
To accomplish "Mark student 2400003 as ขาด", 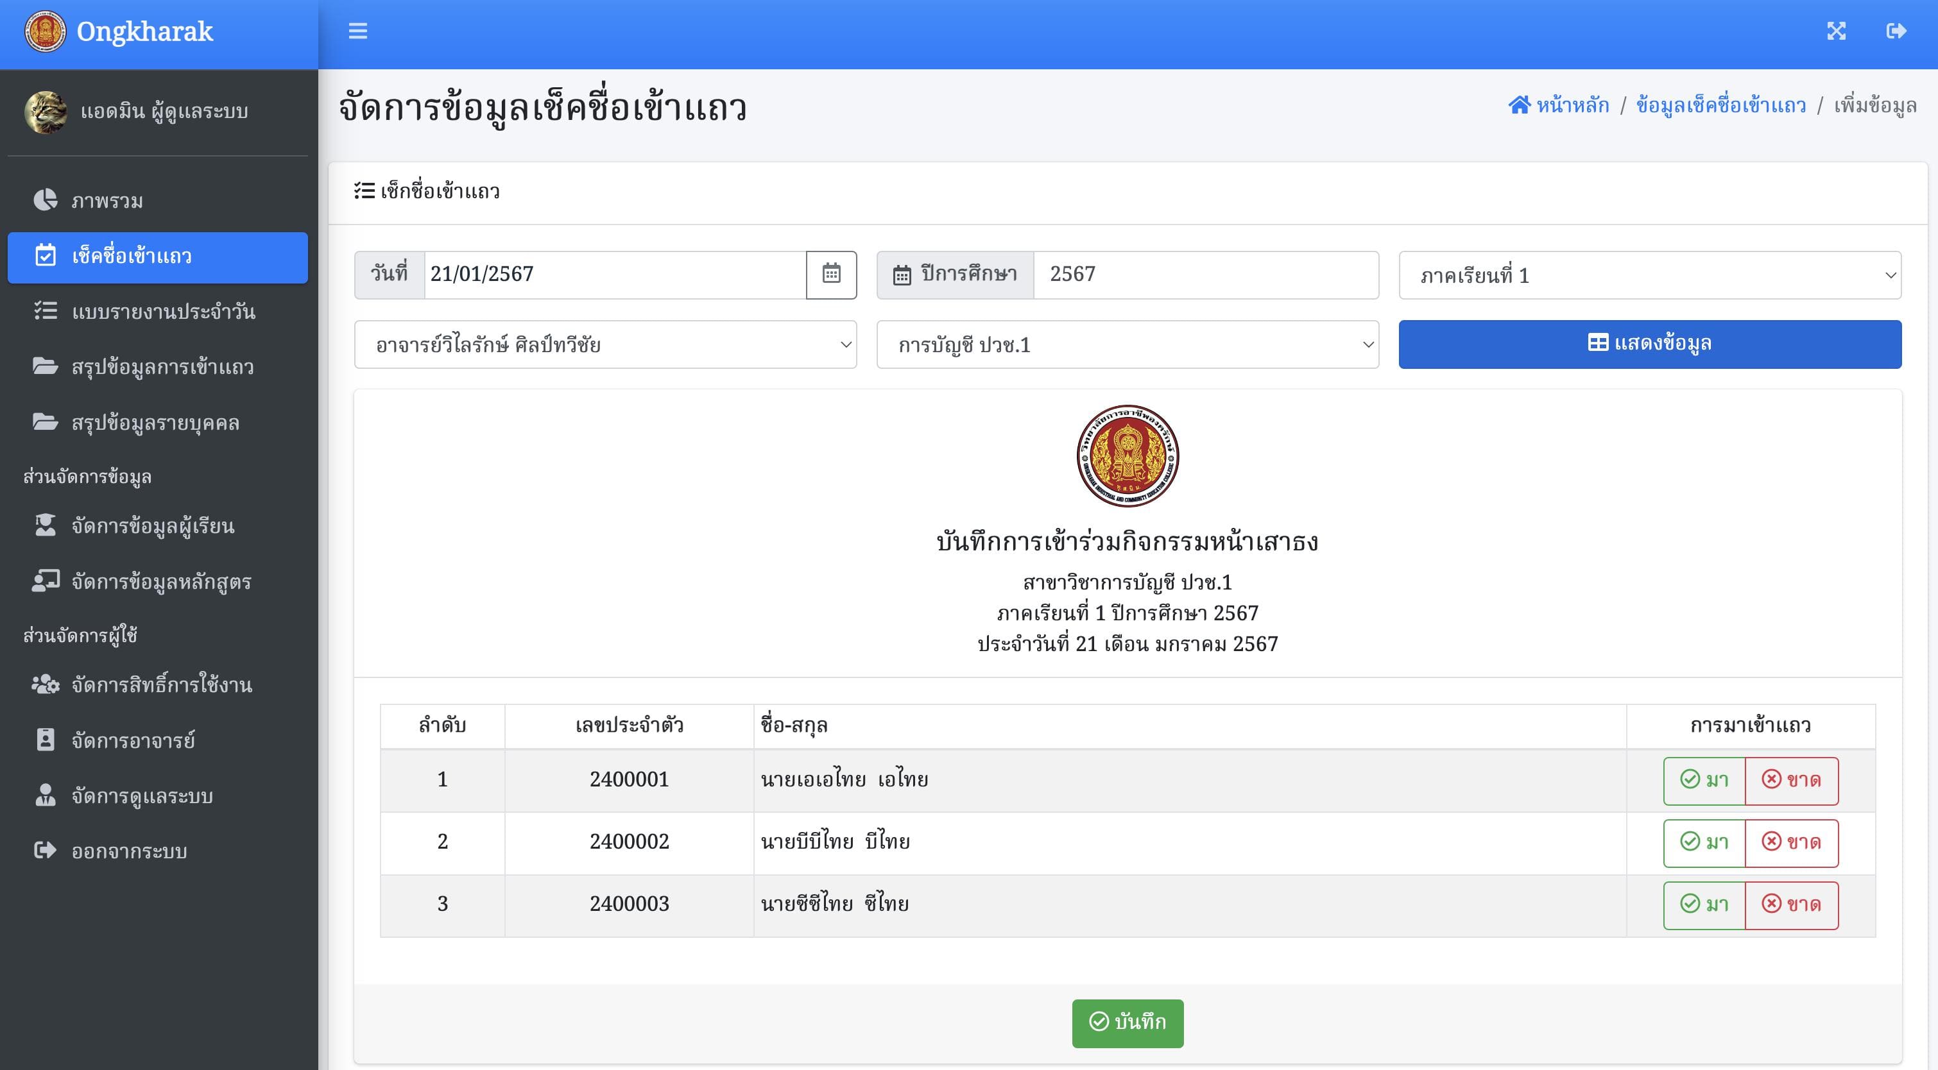I will (x=1791, y=905).
